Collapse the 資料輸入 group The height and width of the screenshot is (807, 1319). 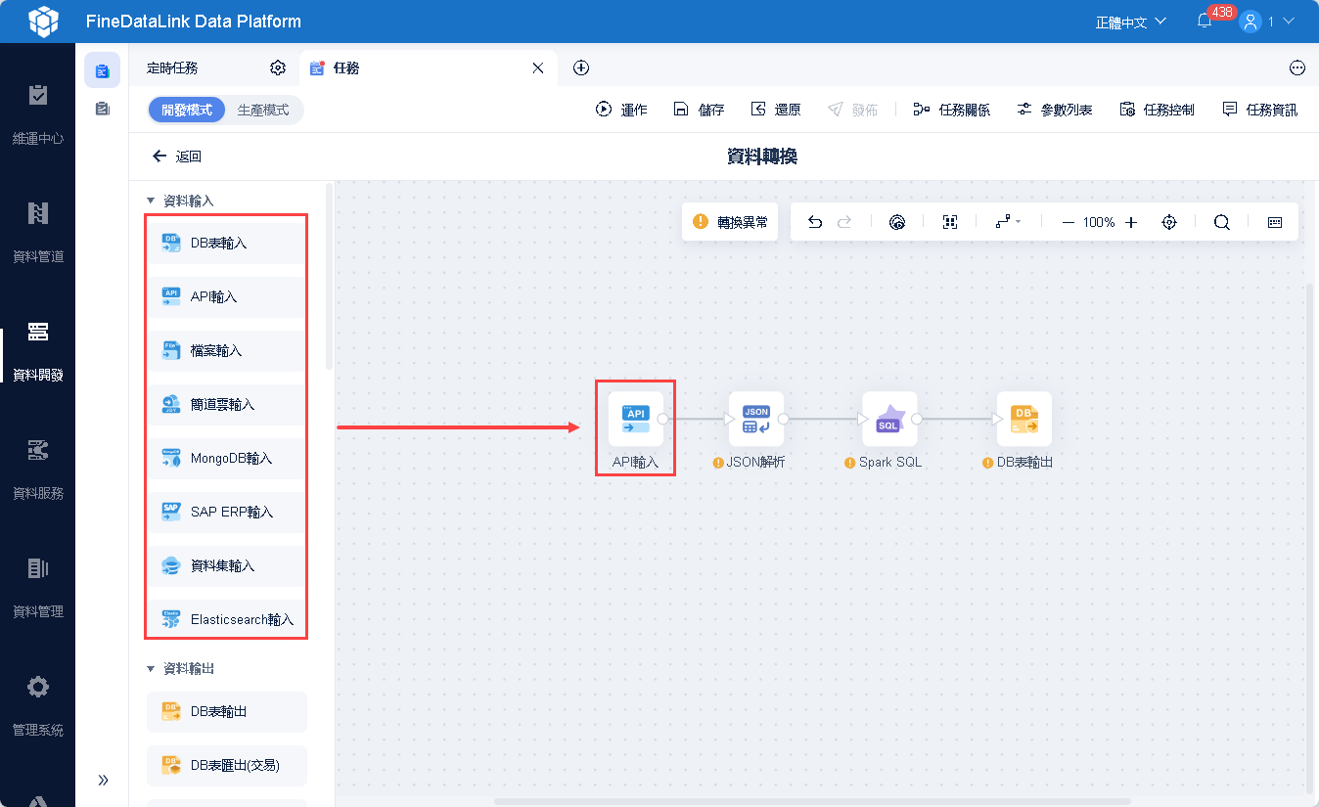click(x=151, y=201)
